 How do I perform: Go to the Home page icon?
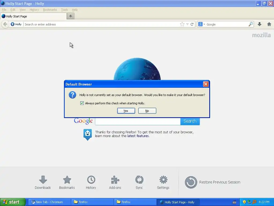coord(269,24)
